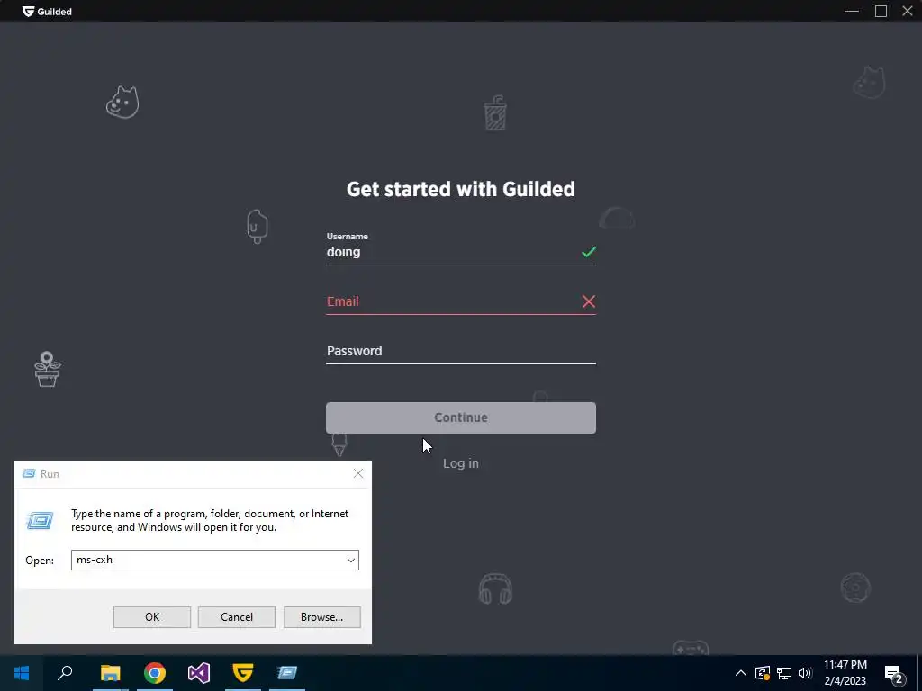
Task: Click the Username field containing "doing"
Action: coord(461,252)
